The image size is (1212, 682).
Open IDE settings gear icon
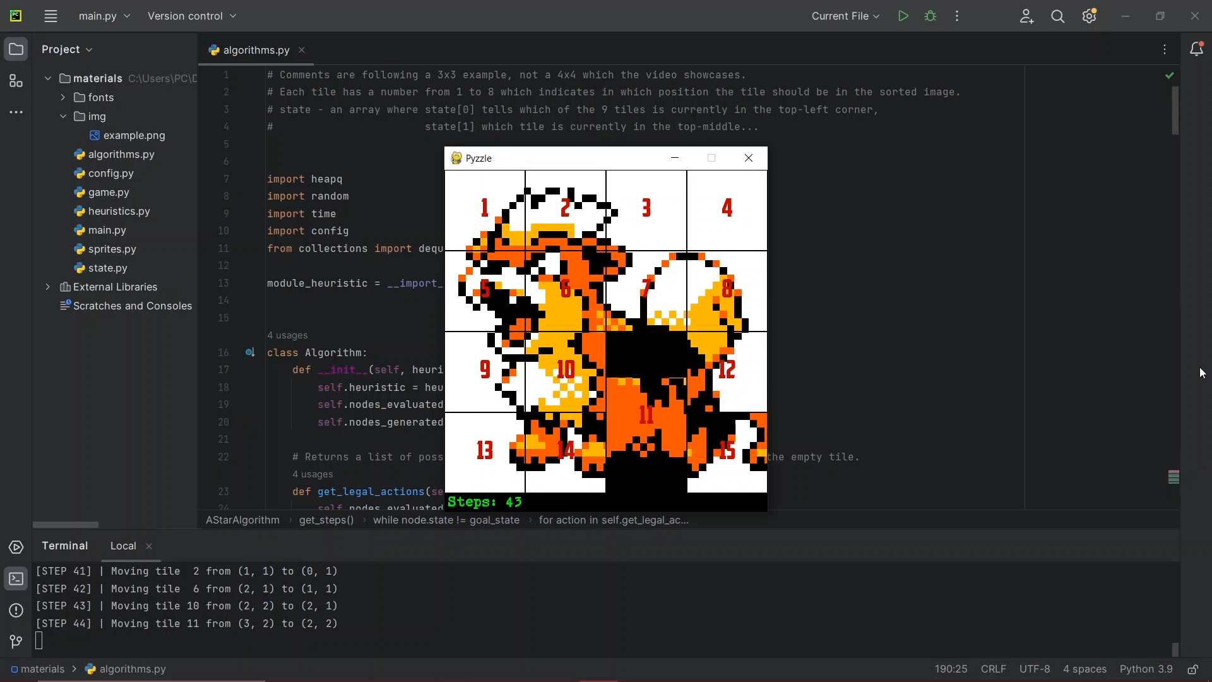[x=1090, y=16]
